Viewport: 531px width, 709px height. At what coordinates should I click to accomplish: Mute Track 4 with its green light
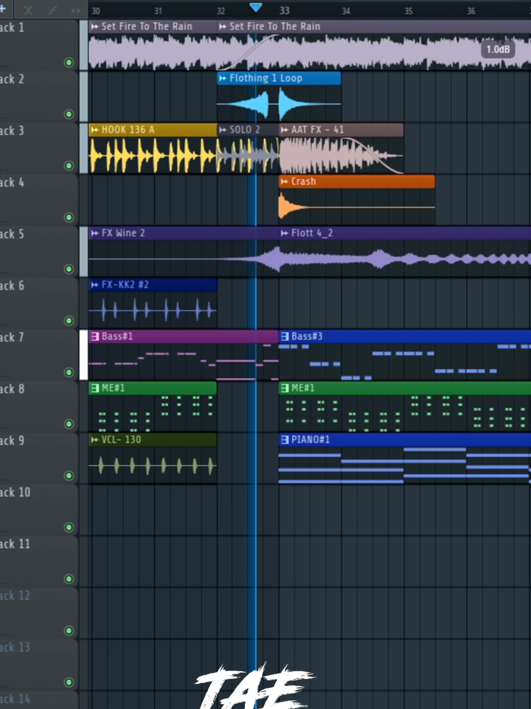tap(69, 217)
